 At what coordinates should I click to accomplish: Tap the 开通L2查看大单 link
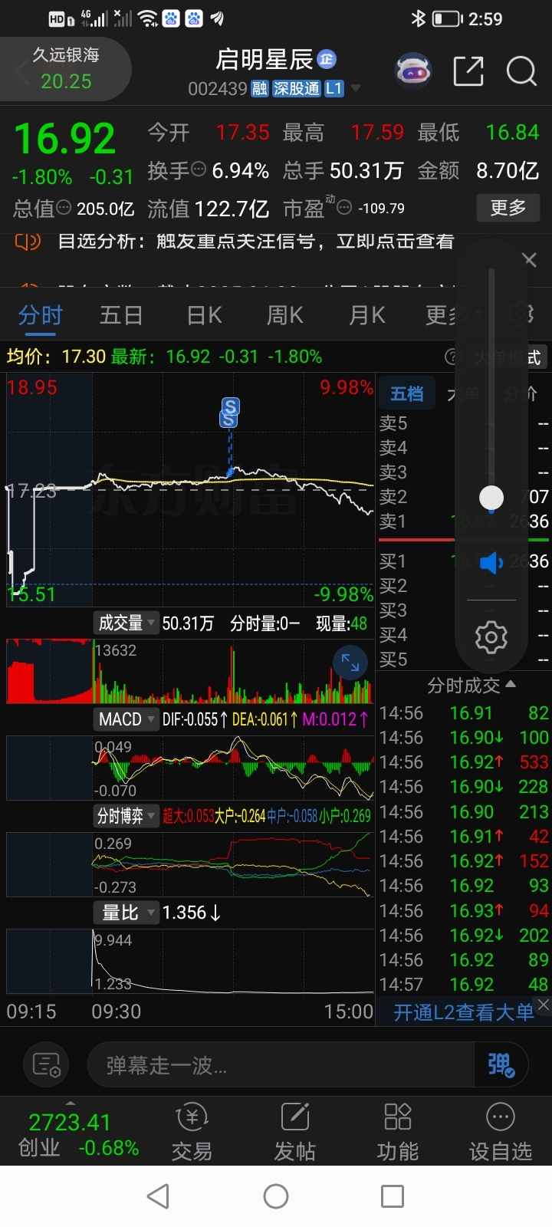click(463, 1012)
